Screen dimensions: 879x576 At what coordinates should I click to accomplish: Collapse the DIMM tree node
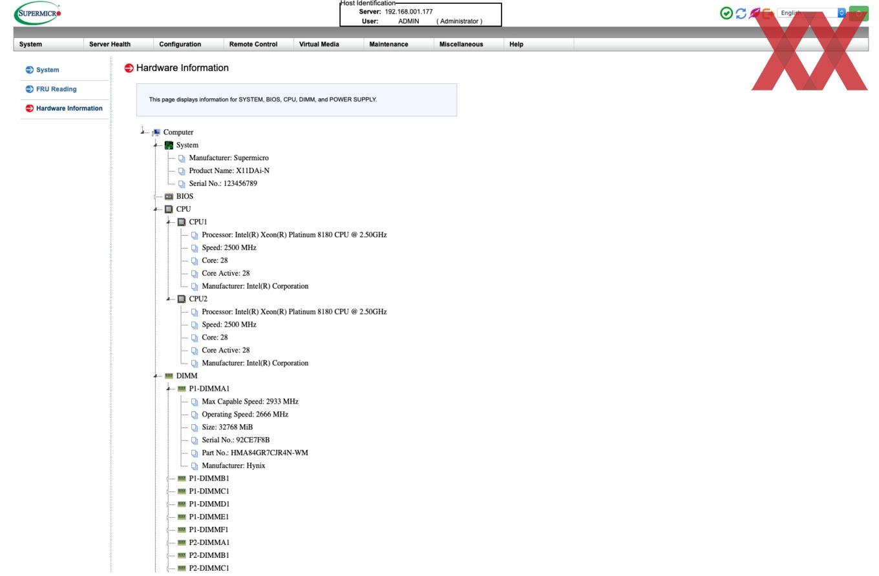coord(156,376)
